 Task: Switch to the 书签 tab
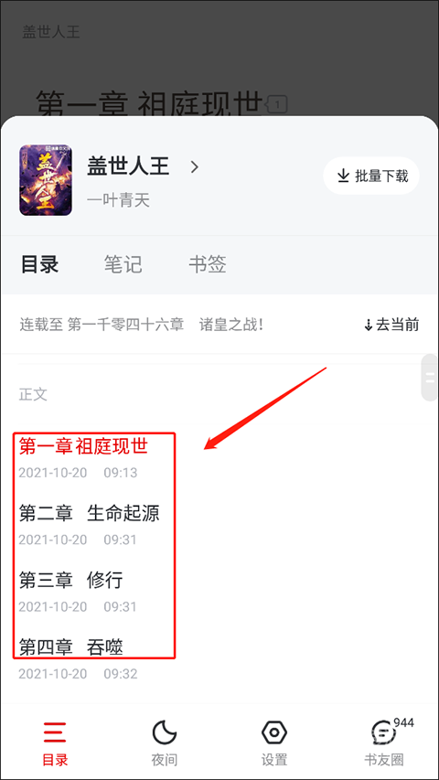pos(208,264)
